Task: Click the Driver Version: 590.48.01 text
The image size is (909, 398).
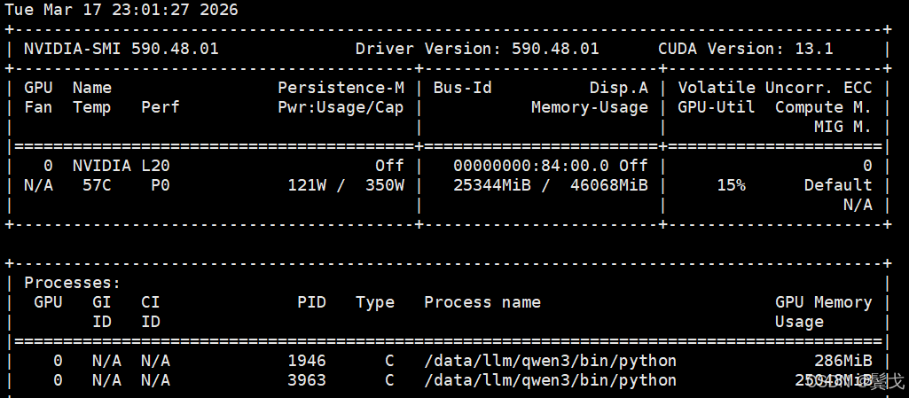Action: coord(477,49)
